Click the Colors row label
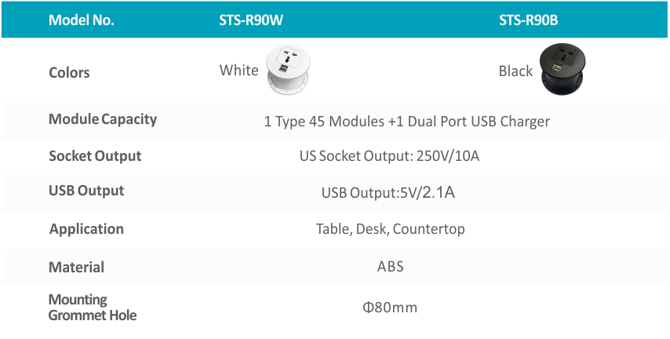The width and height of the screenshot is (670, 339). coord(69,73)
